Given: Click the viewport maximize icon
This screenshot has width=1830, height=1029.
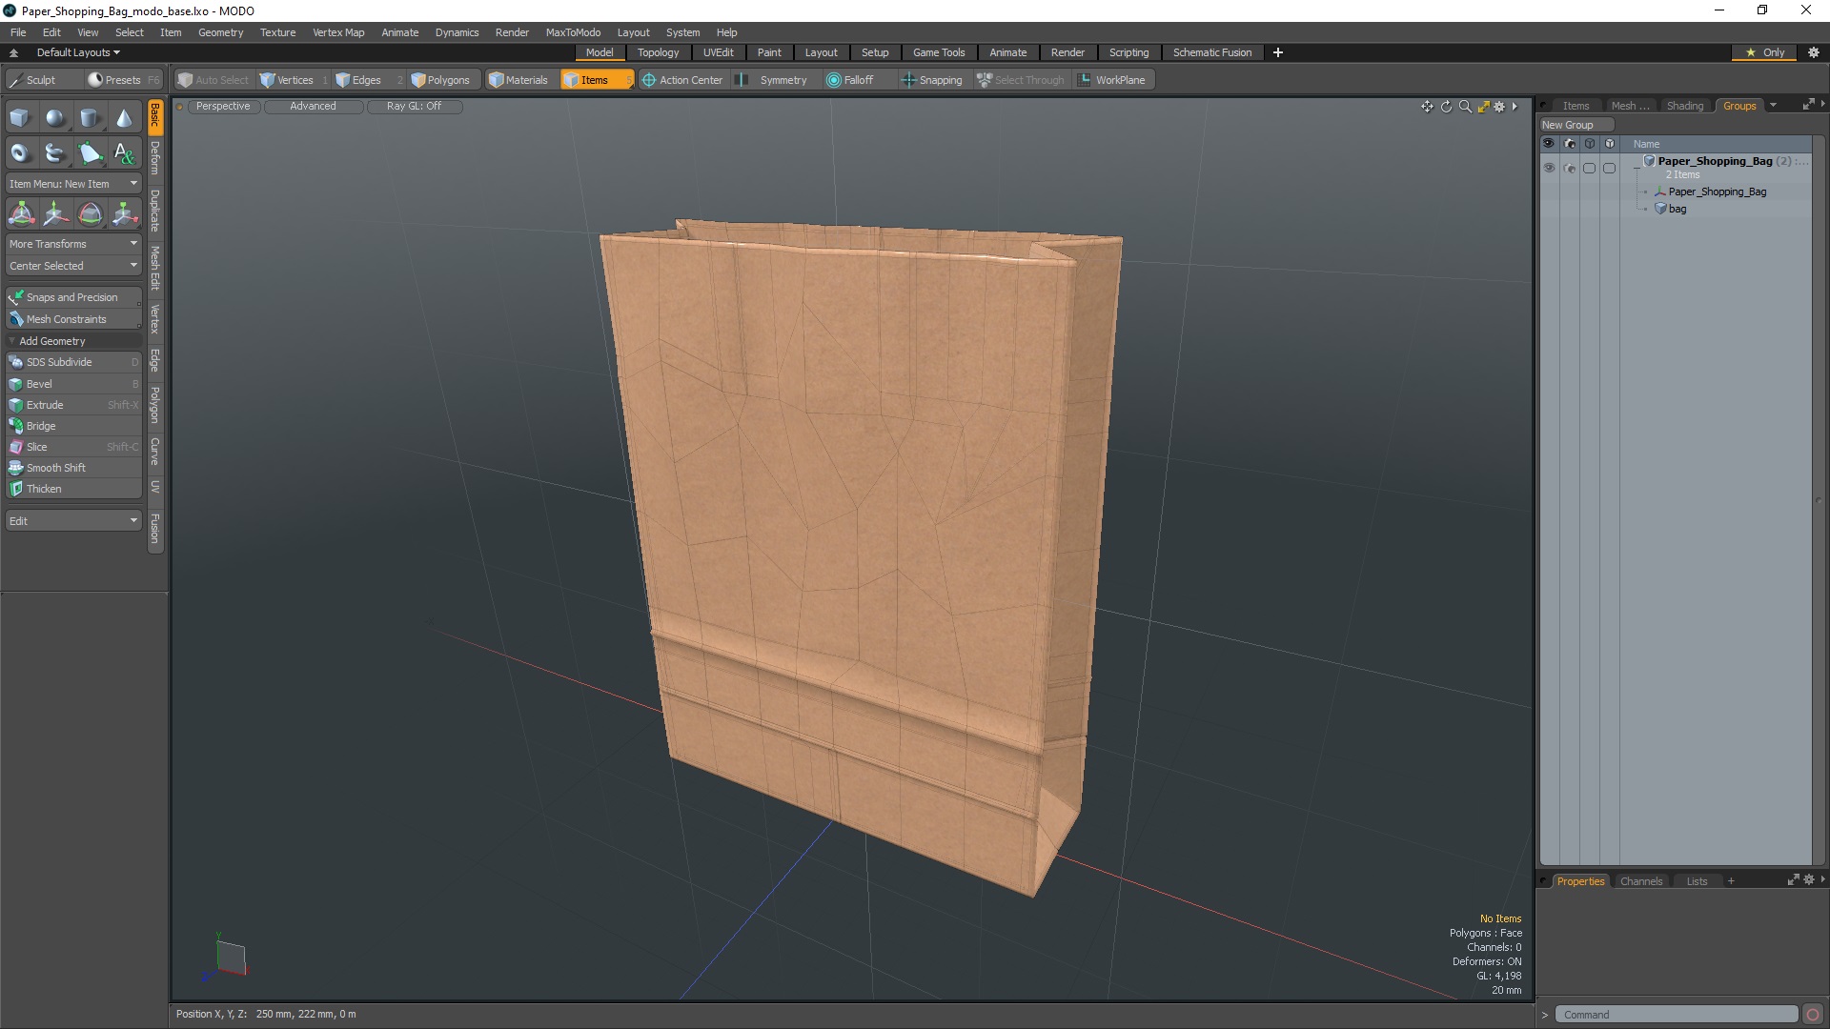Looking at the screenshot, I should point(1483,107).
